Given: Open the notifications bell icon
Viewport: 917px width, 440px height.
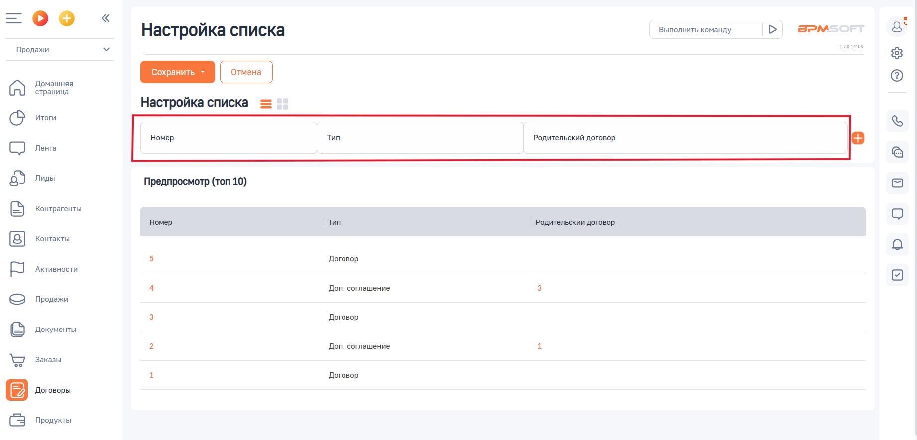Looking at the screenshot, I should [x=897, y=244].
